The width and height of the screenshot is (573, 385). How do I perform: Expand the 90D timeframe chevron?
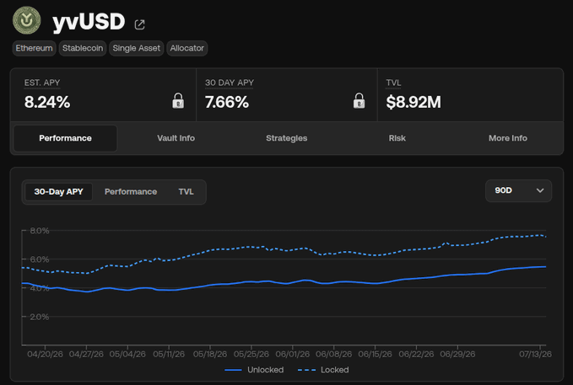540,190
